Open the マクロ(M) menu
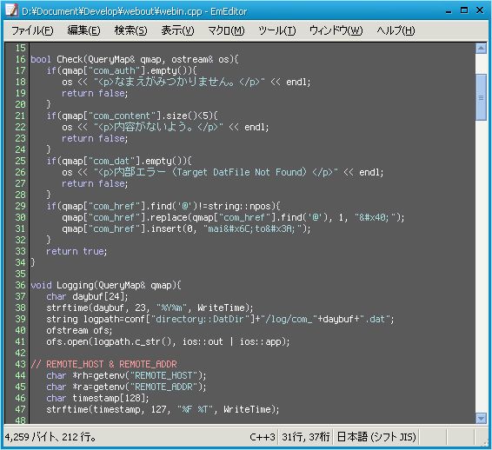The height and width of the screenshot is (450, 492). 226,30
